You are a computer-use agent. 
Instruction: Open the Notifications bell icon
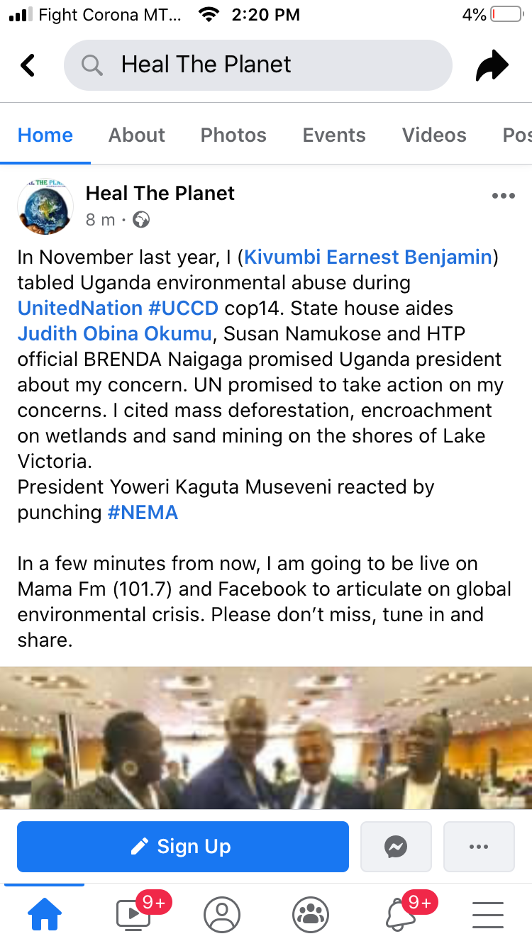[x=401, y=915]
